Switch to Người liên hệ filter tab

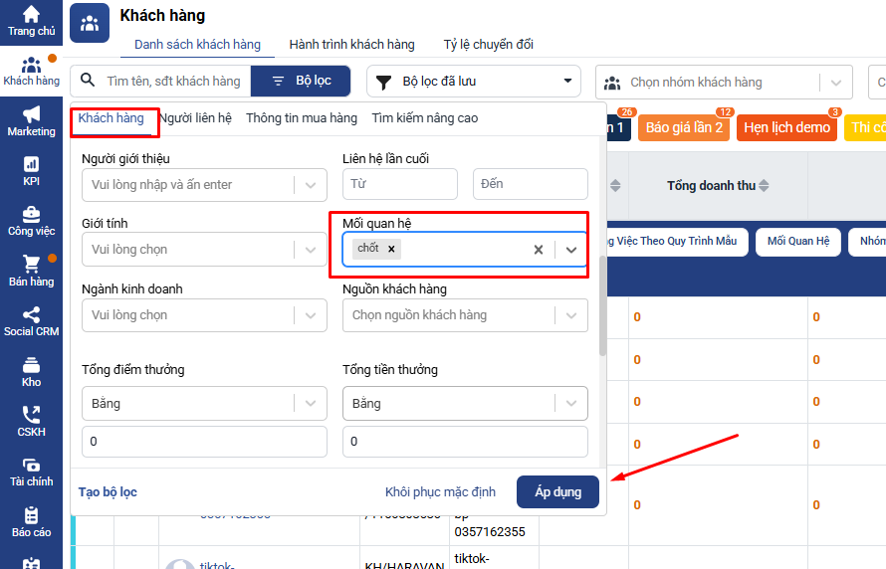pyautogui.click(x=195, y=118)
